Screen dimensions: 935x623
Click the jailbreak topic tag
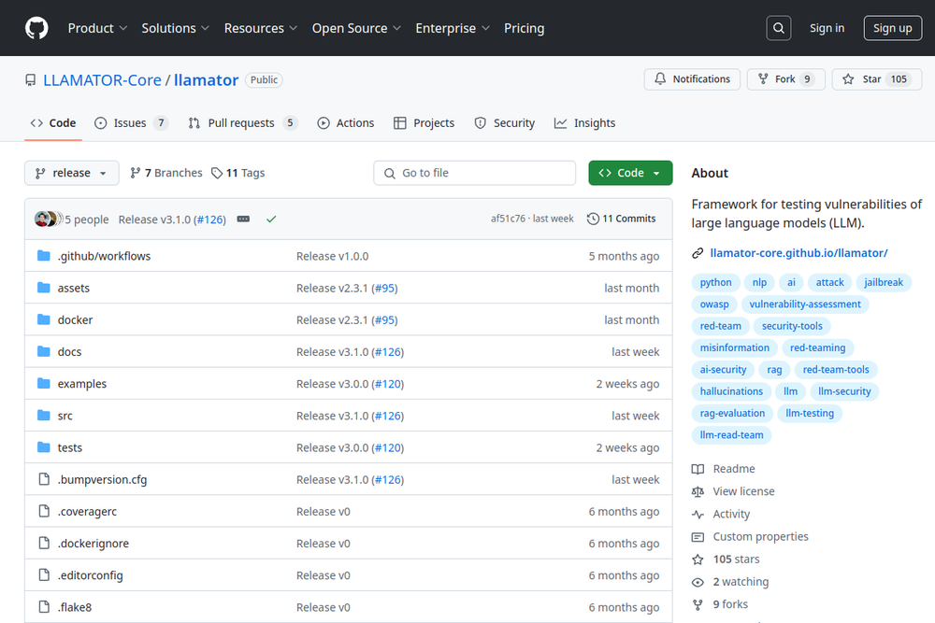click(x=884, y=282)
